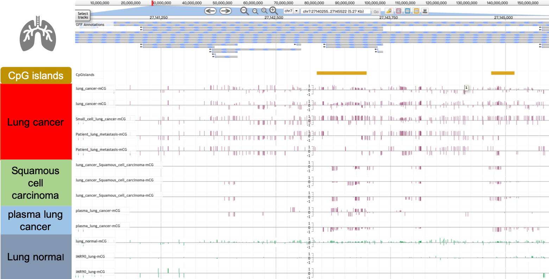Click the small zoom out magnifier

pyautogui.click(x=255, y=11)
